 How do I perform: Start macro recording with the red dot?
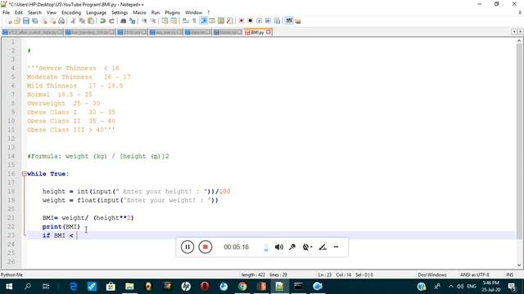click(x=241, y=21)
